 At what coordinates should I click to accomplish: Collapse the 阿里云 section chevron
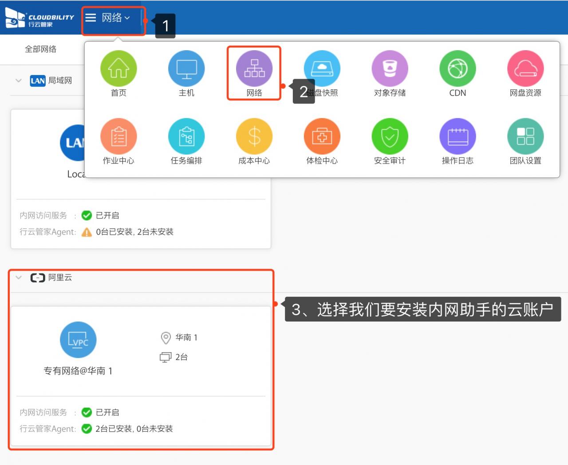19,278
